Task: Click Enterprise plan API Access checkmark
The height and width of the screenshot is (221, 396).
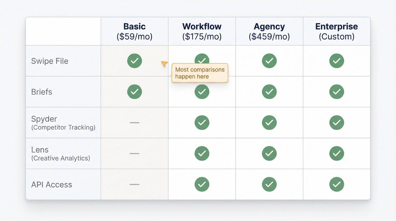Action: pyautogui.click(x=337, y=184)
